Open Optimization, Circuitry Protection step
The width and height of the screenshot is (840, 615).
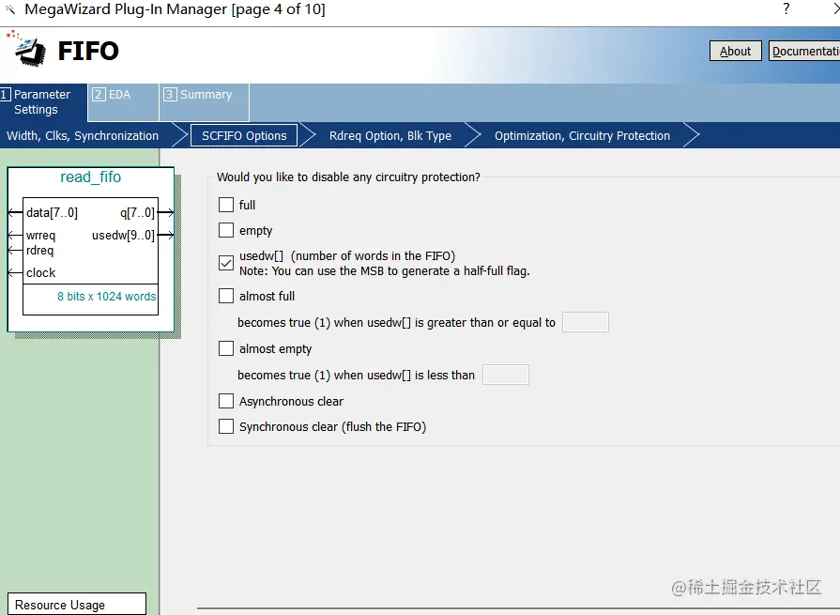[x=582, y=135]
